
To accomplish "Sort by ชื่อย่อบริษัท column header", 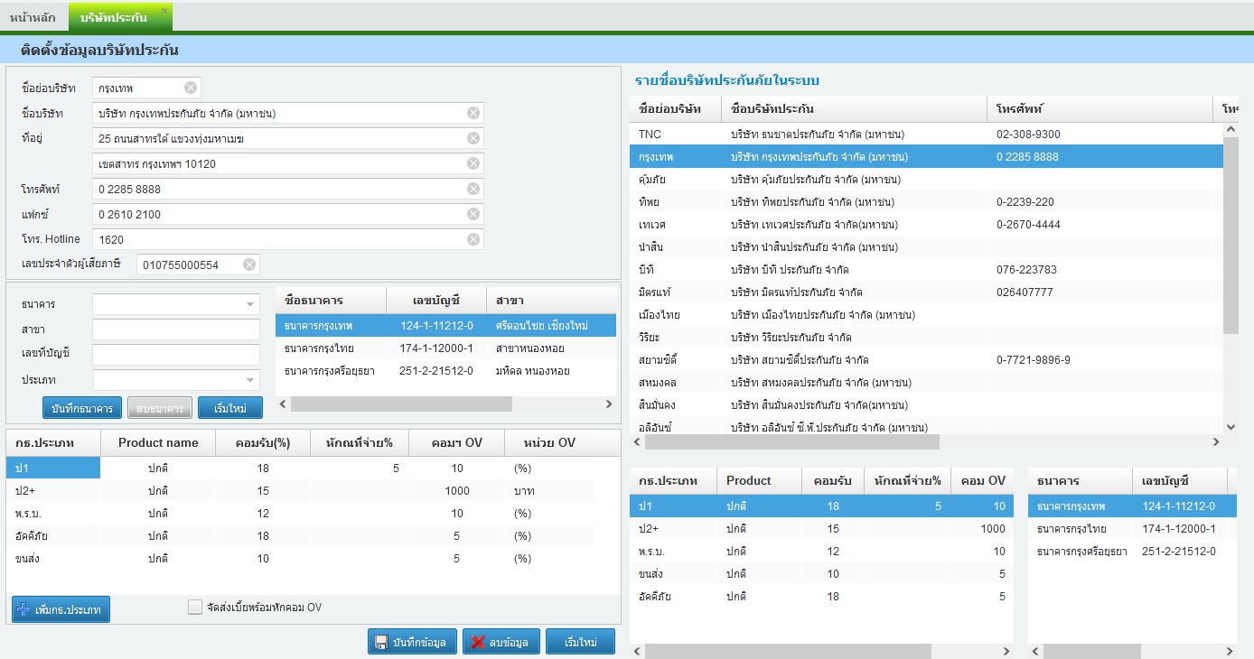I will pos(675,108).
